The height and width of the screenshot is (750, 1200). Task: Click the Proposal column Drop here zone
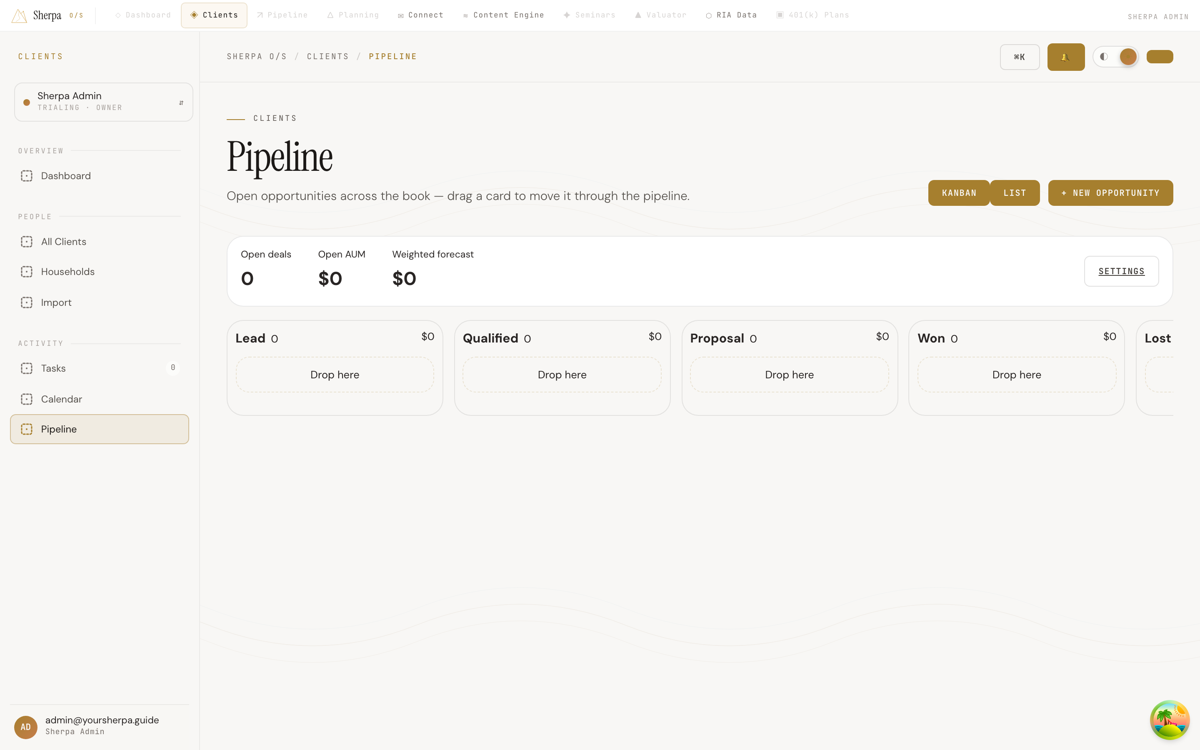[790, 375]
